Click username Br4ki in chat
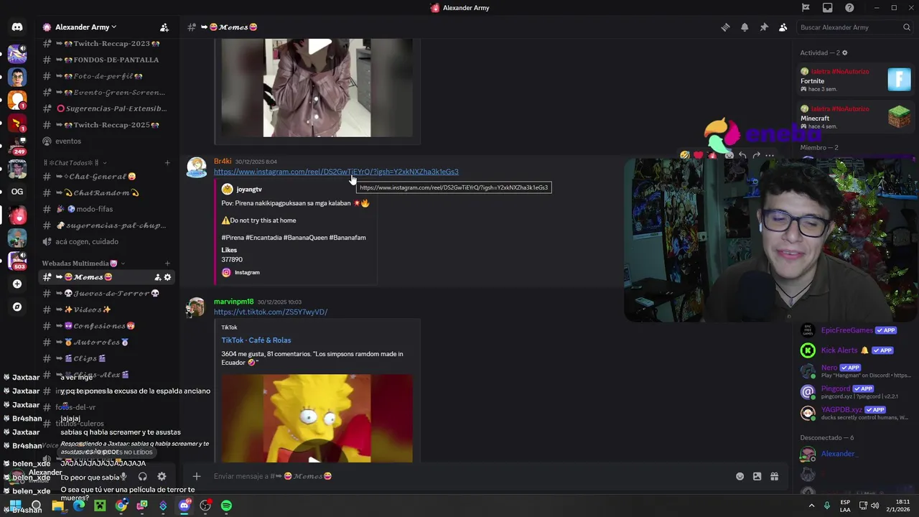The width and height of the screenshot is (919, 517). point(223,162)
